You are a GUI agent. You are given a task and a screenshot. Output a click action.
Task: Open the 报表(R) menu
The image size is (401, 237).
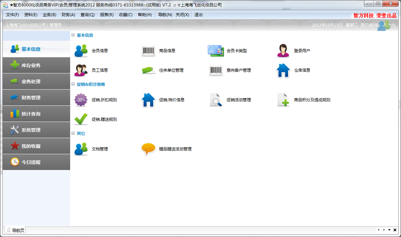(x=107, y=15)
